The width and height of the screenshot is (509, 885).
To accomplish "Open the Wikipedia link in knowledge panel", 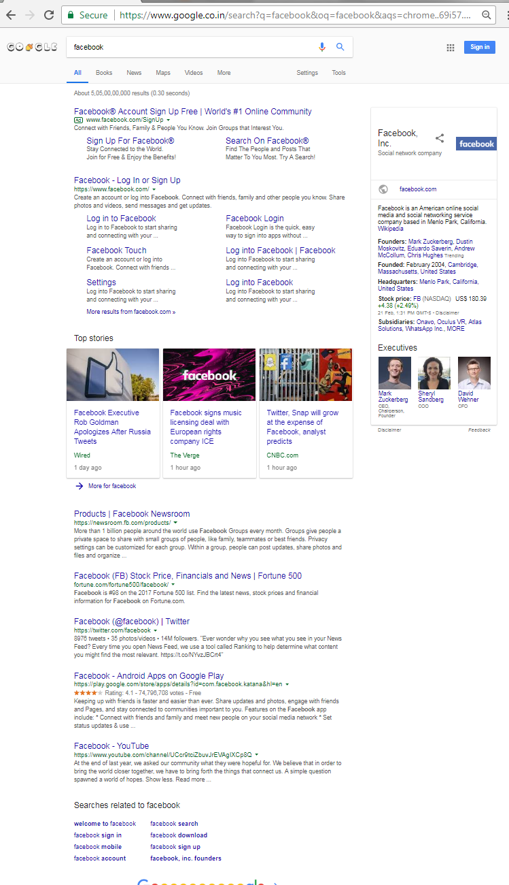I will [x=391, y=229].
